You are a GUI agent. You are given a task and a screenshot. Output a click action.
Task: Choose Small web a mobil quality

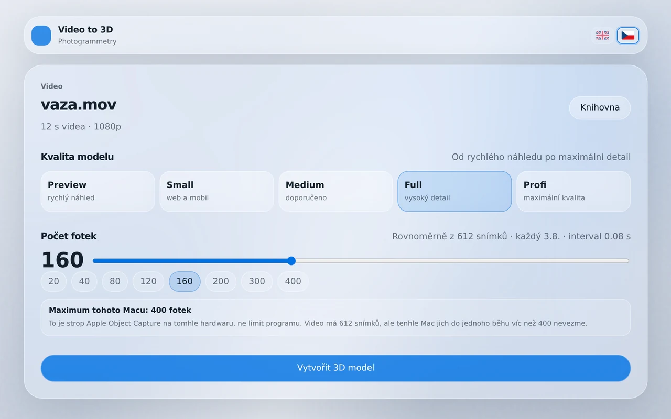(217, 191)
